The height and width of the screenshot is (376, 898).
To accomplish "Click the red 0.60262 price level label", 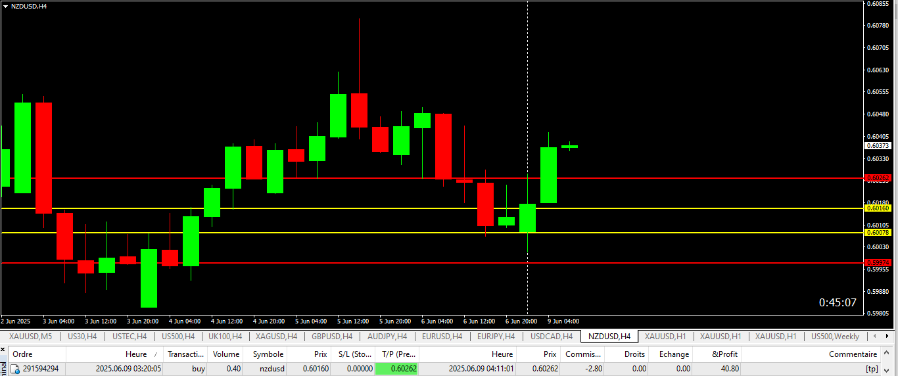I will [878, 178].
